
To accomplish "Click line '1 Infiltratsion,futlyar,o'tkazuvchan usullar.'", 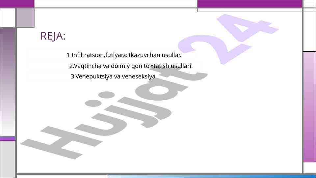I will 124,55.
